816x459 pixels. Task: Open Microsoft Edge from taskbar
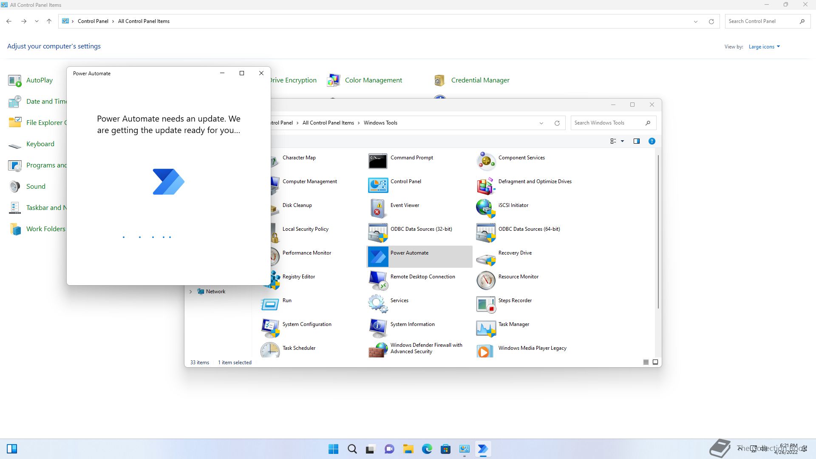pos(427,449)
